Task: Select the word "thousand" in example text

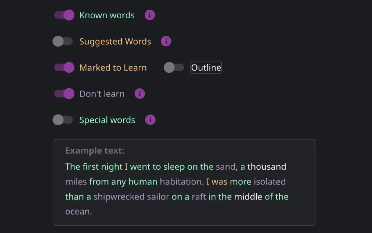Action: (267, 167)
